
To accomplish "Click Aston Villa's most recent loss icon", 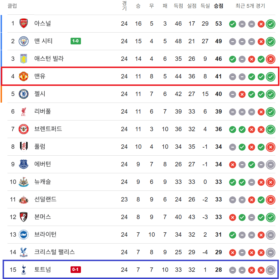I will pyautogui.click(x=270, y=59).
